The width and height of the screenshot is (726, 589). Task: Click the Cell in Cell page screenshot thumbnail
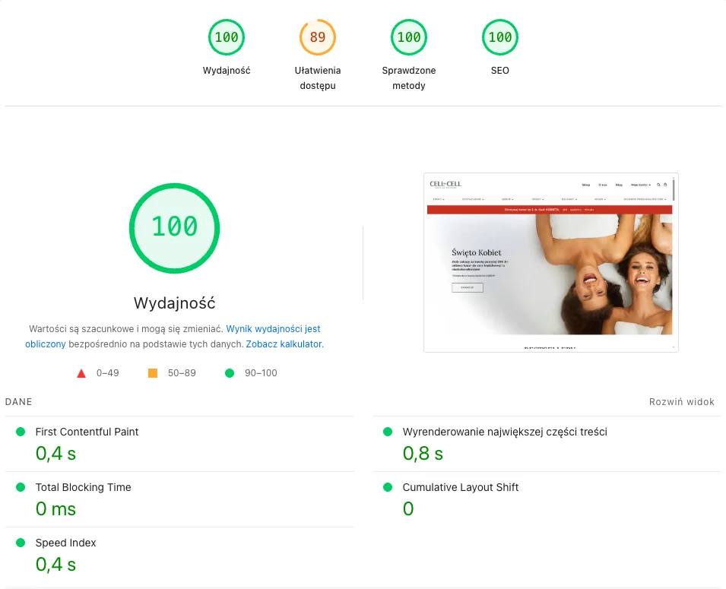[550, 262]
